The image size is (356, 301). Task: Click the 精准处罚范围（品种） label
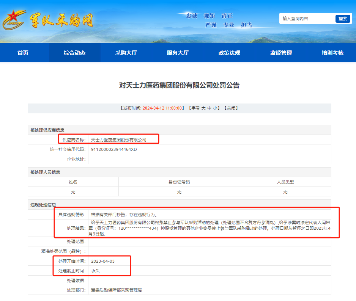[x=64, y=251]
